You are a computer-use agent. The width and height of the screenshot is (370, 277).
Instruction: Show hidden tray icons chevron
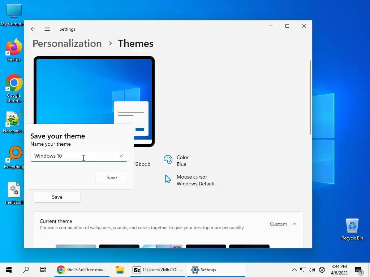pyautogui.click(x=294, y=270)
